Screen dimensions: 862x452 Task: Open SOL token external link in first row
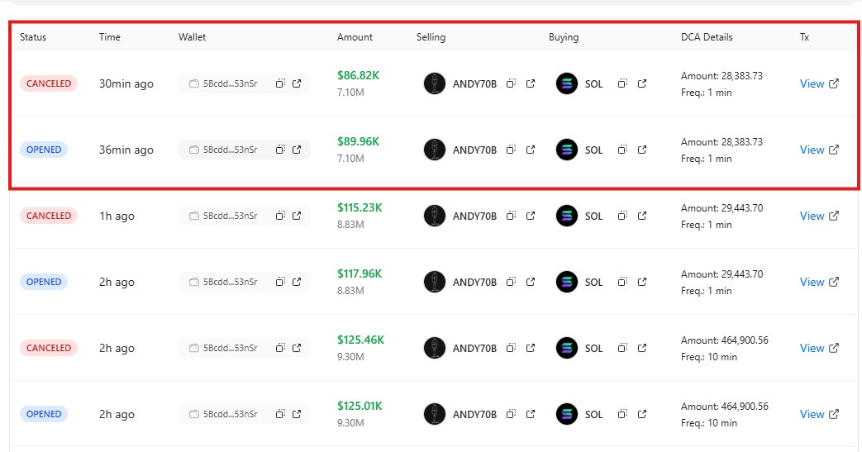point(642,83)
